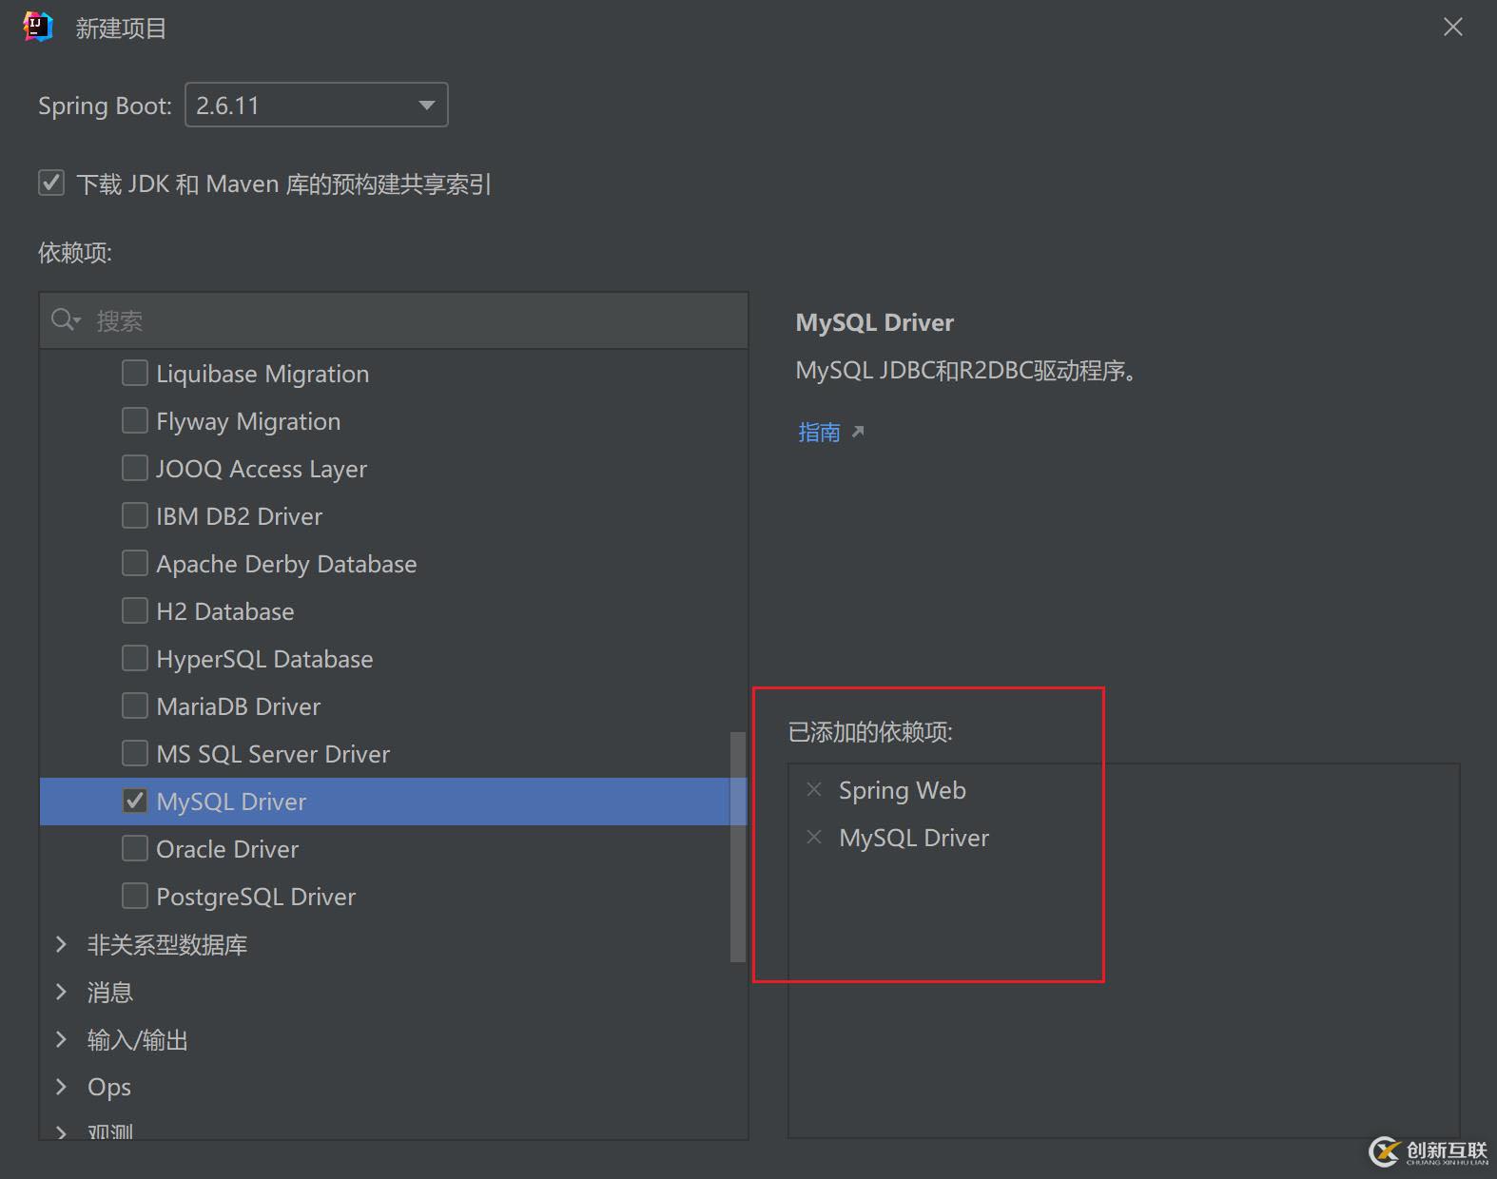The height and width of the screenshot is (1179, 1497).
Task: Select the PostgreSQL Driver label
Action: click(x=256, y=897)
